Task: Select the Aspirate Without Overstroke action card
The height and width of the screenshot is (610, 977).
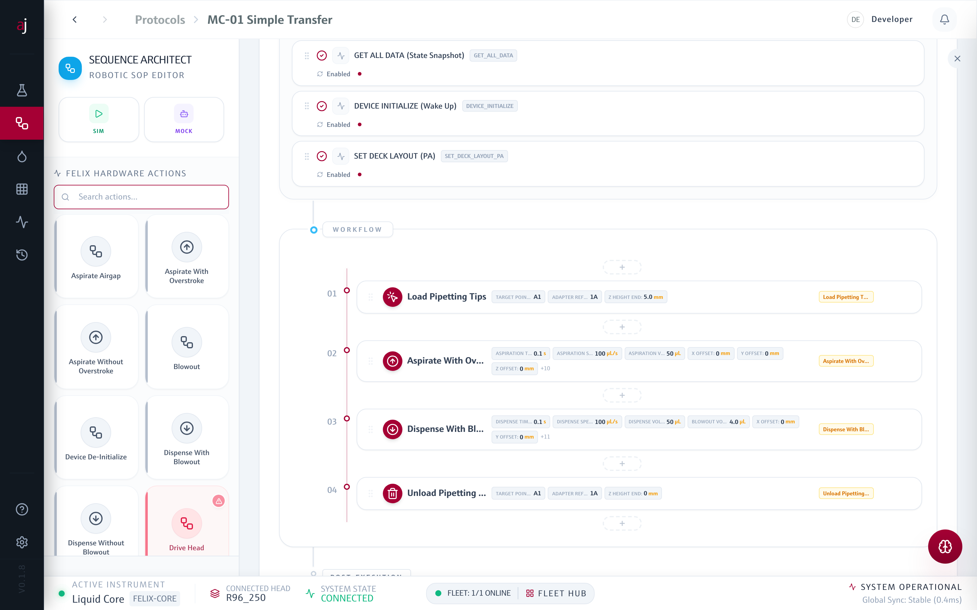Action: pos(96,347)
